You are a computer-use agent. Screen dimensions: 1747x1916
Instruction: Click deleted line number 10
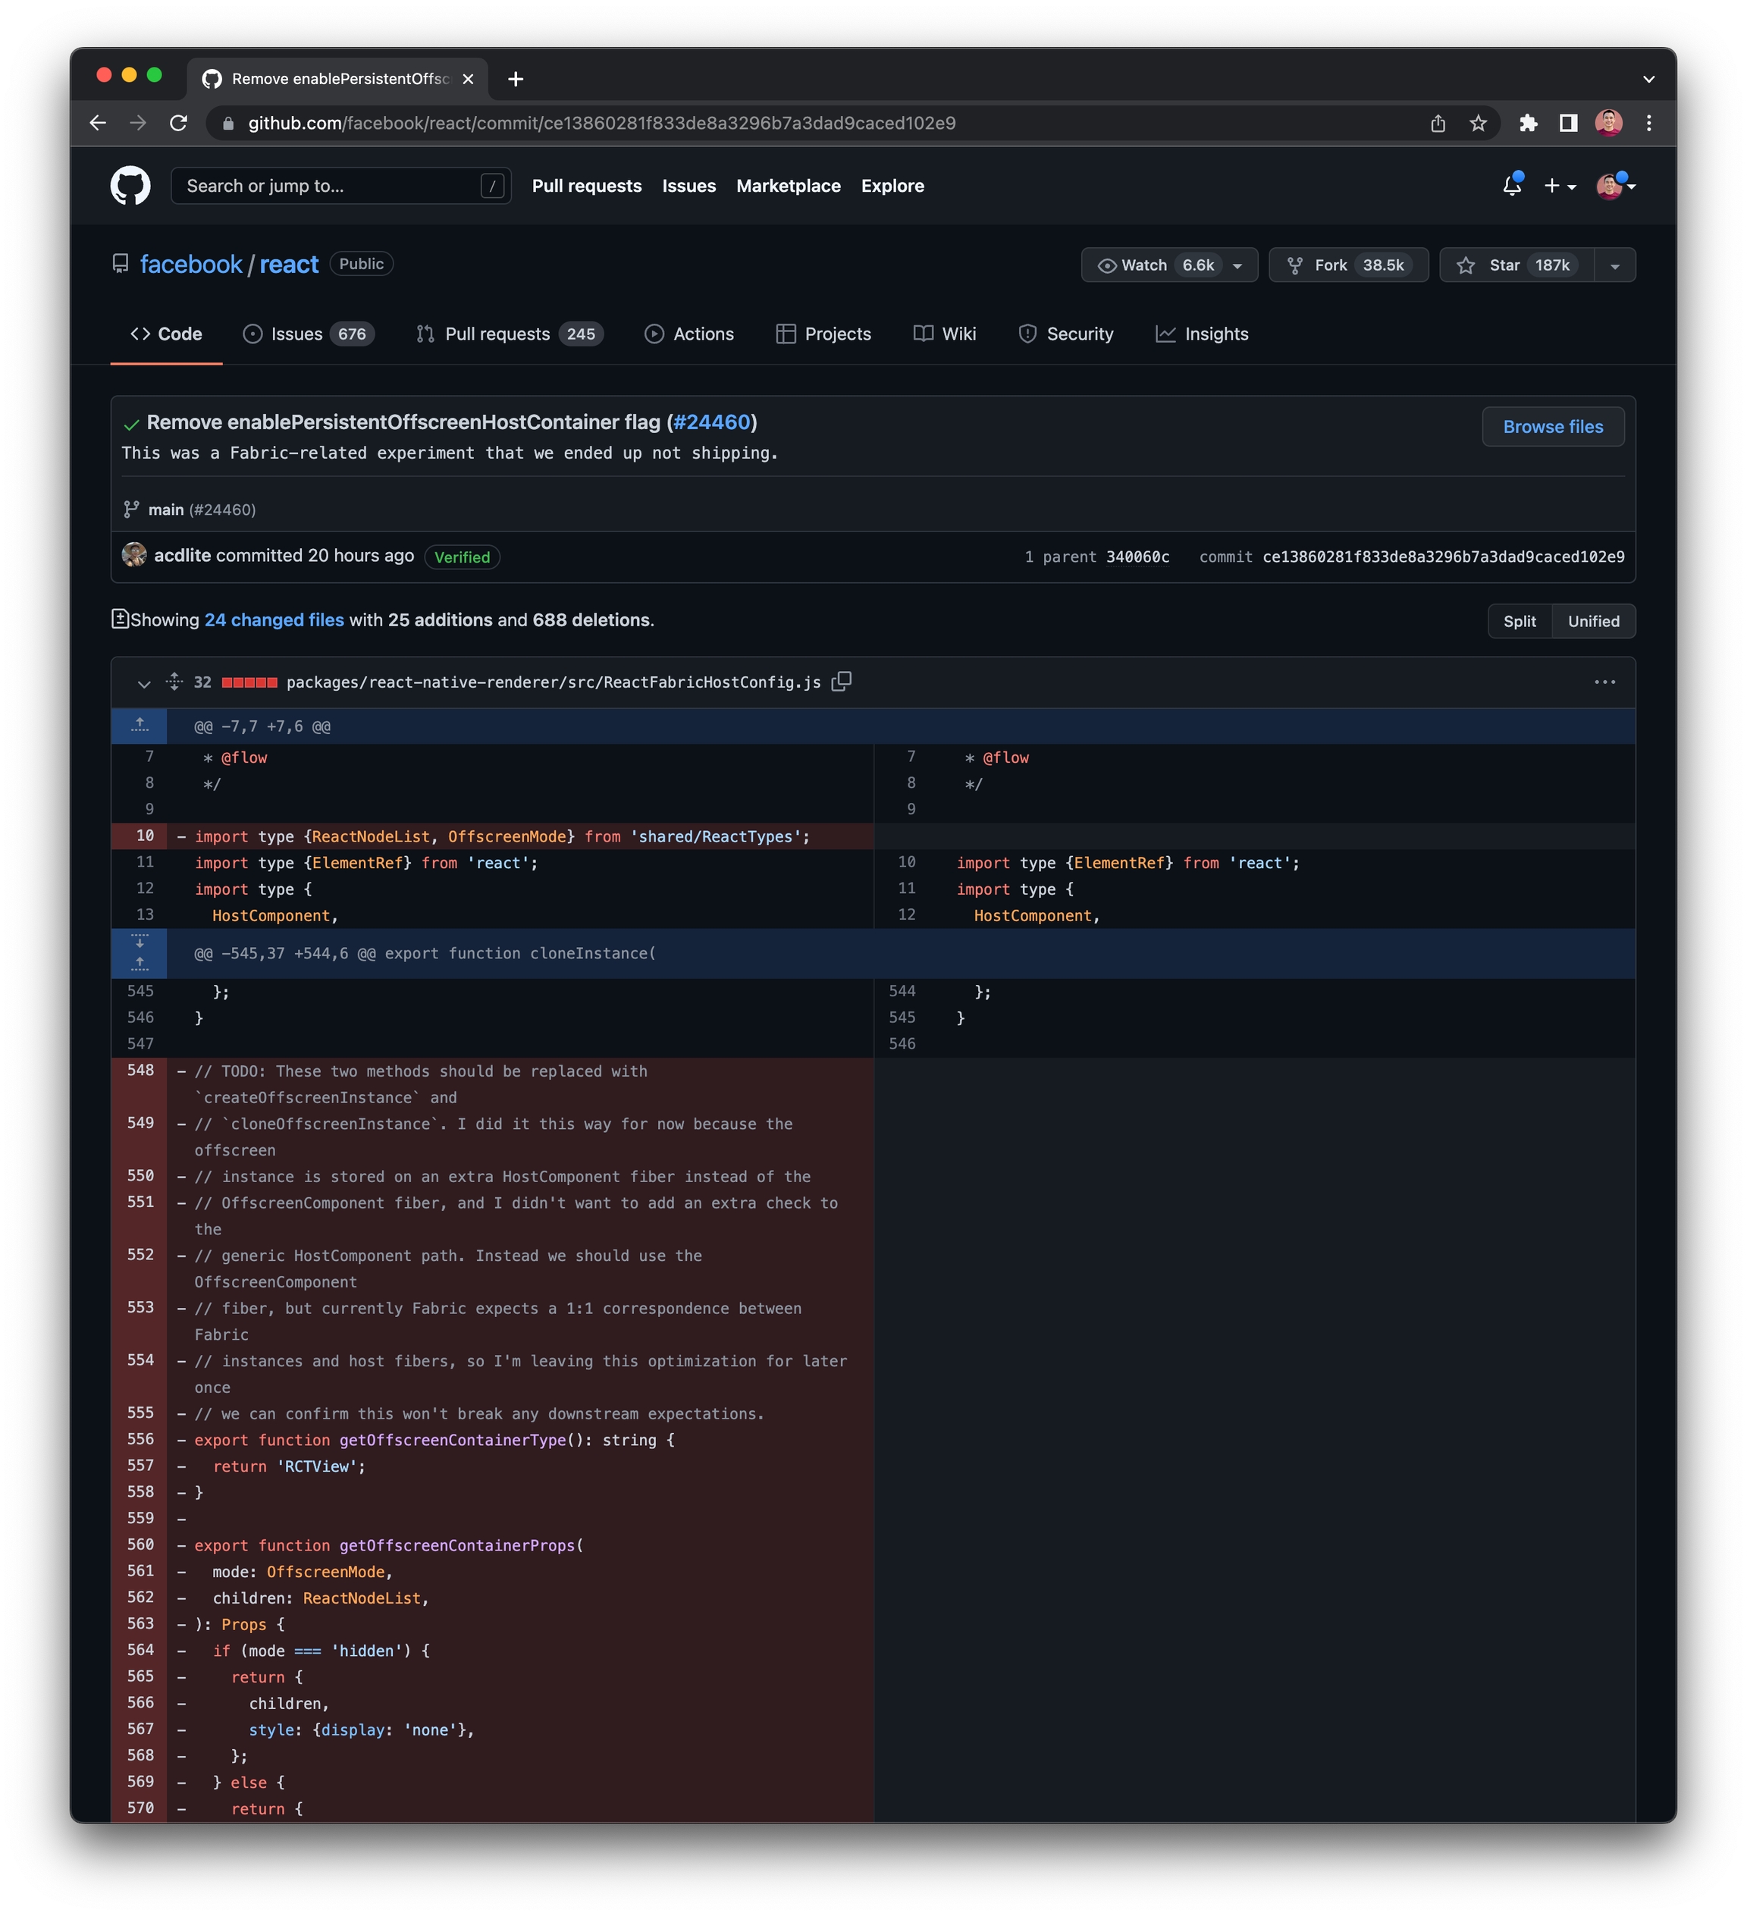(x=140, y=836)
